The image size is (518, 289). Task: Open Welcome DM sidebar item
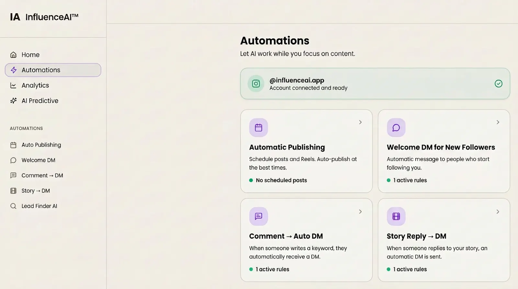[x=53, y=160]
